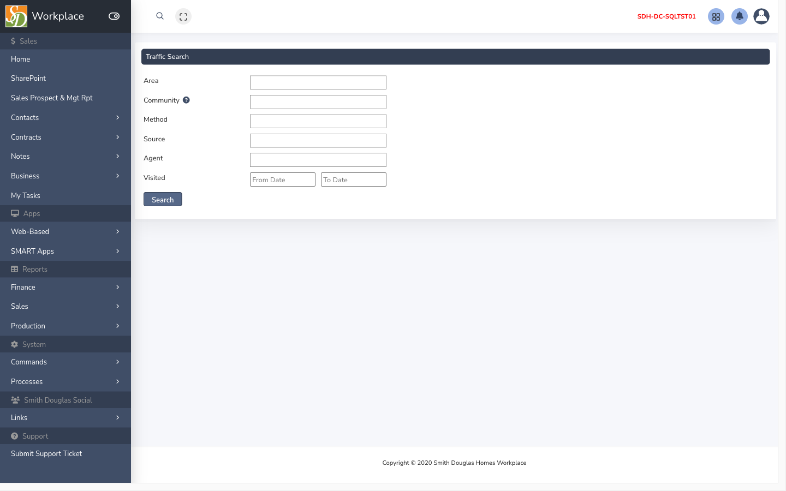
Task: Click the Smith Douglas Workplace logo
Action: [16, 16]
